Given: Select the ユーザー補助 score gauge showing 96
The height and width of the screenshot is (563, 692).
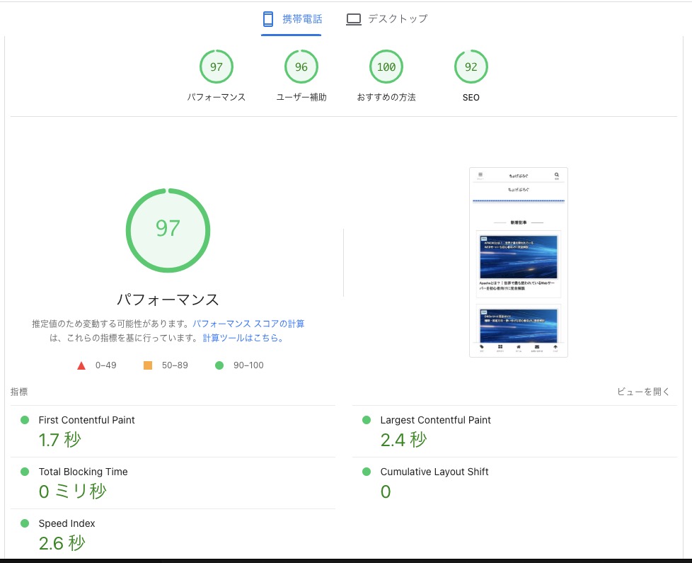Looking at the screenshot, I should pyautogui.click(x=301, y=67).
